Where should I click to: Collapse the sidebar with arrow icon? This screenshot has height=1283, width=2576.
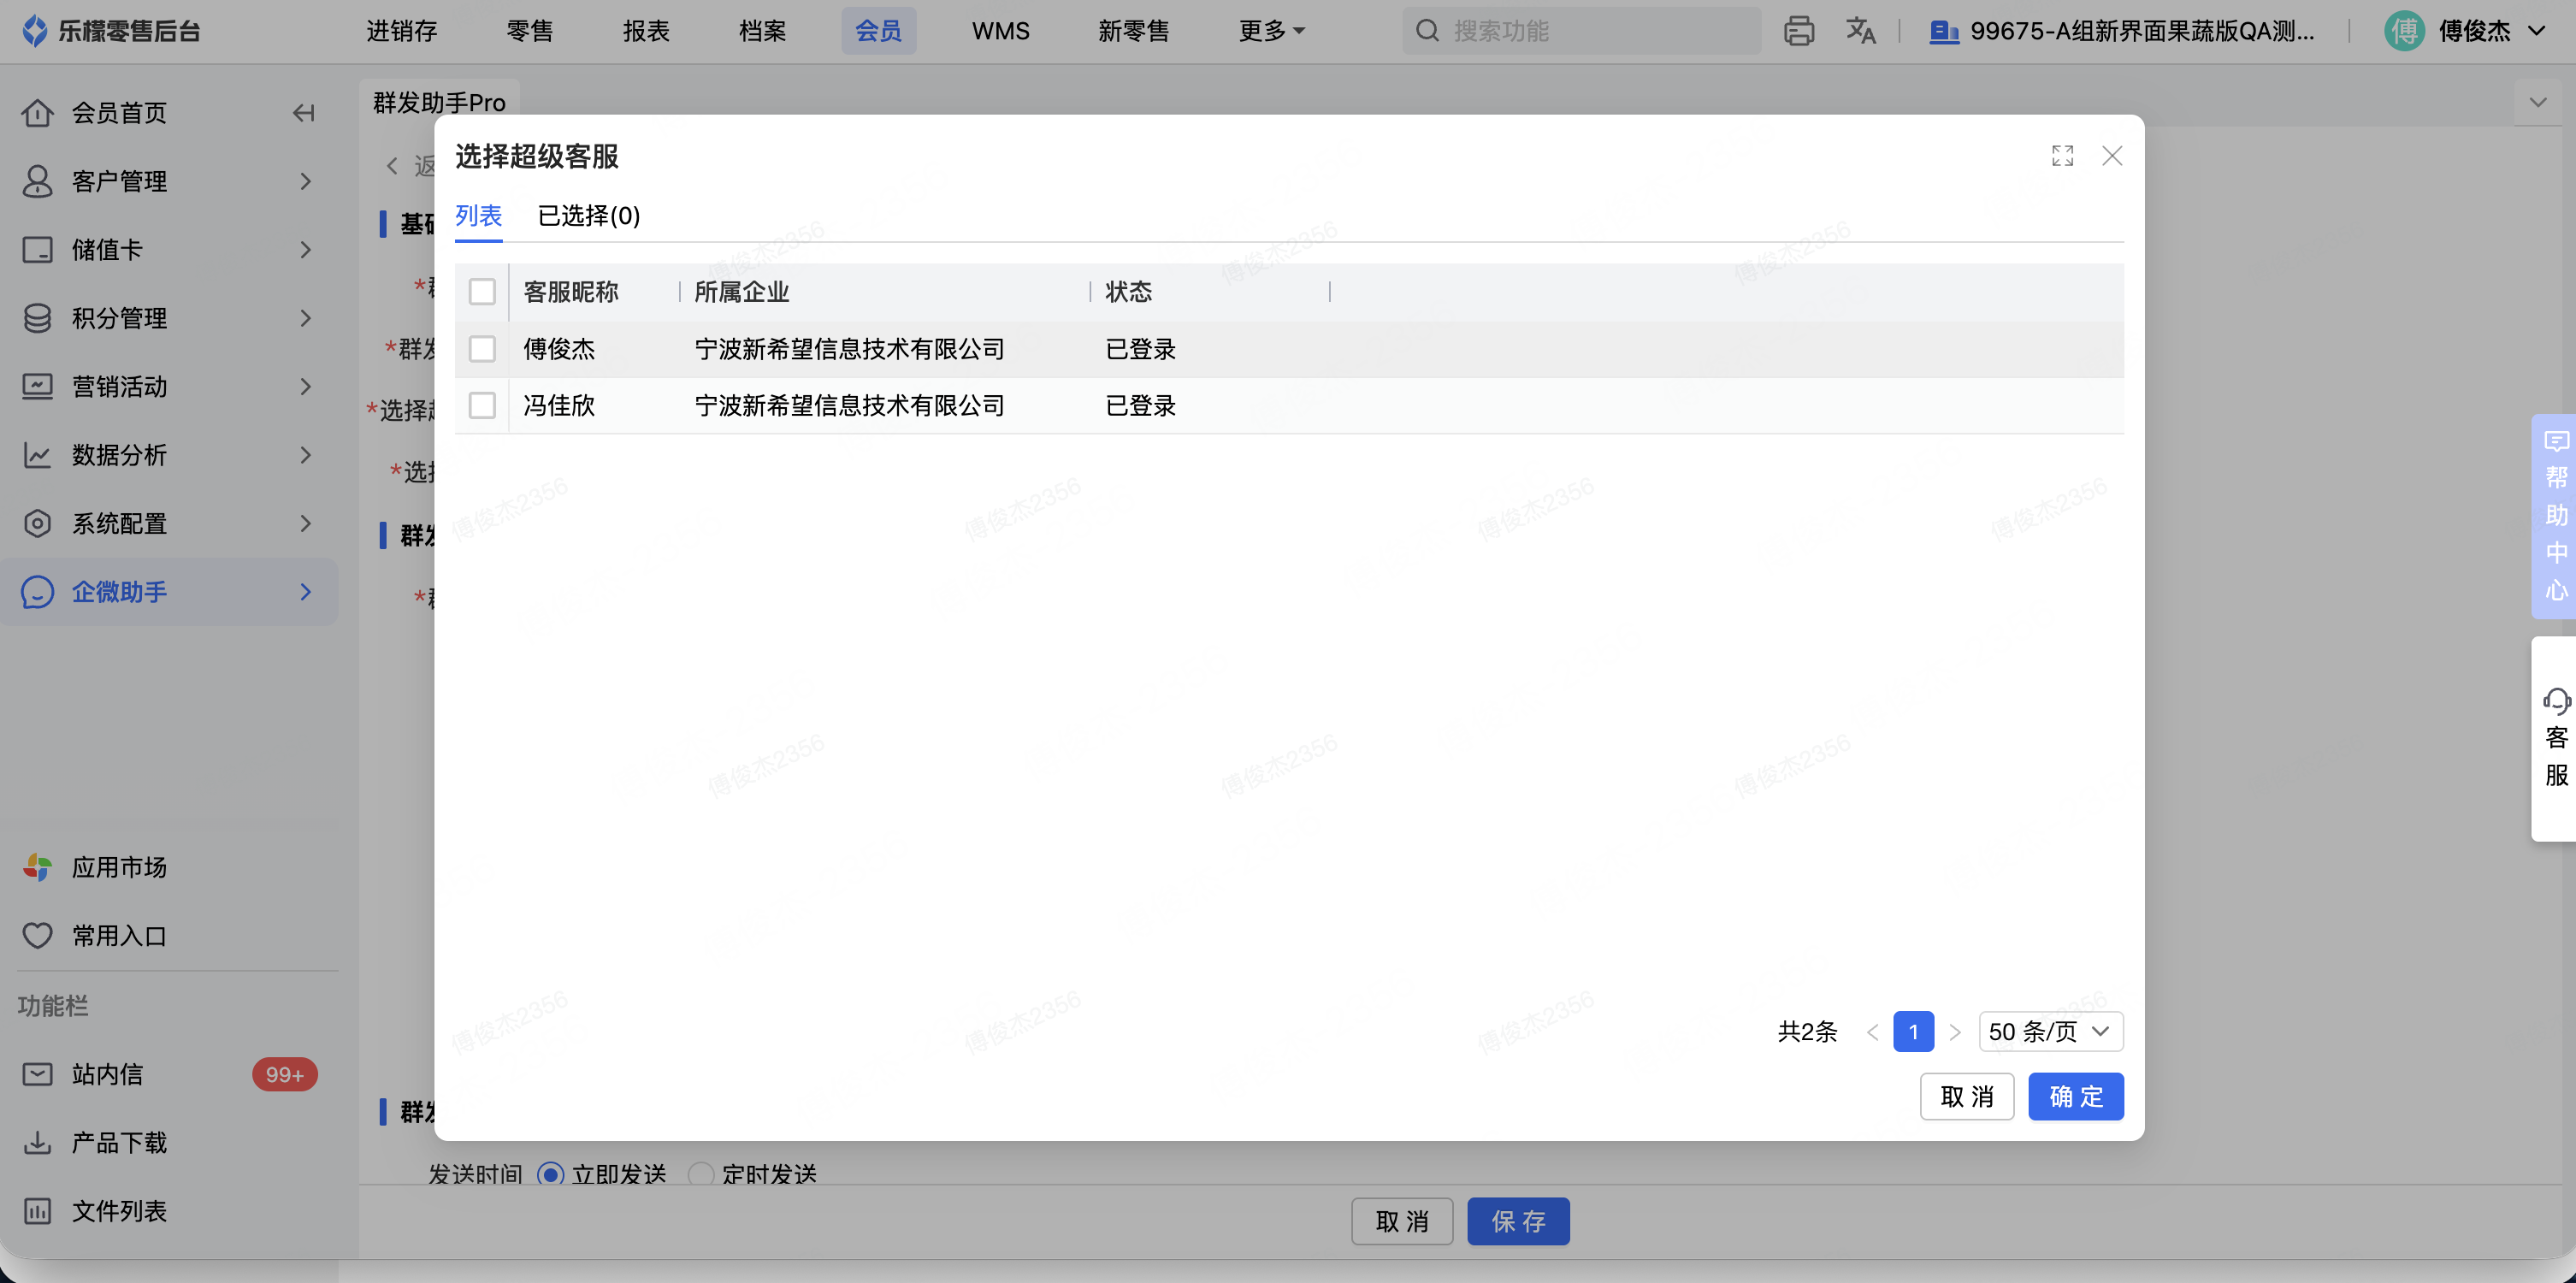304,113
